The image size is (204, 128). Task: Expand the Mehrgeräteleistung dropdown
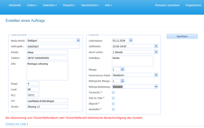pos(156,87)
